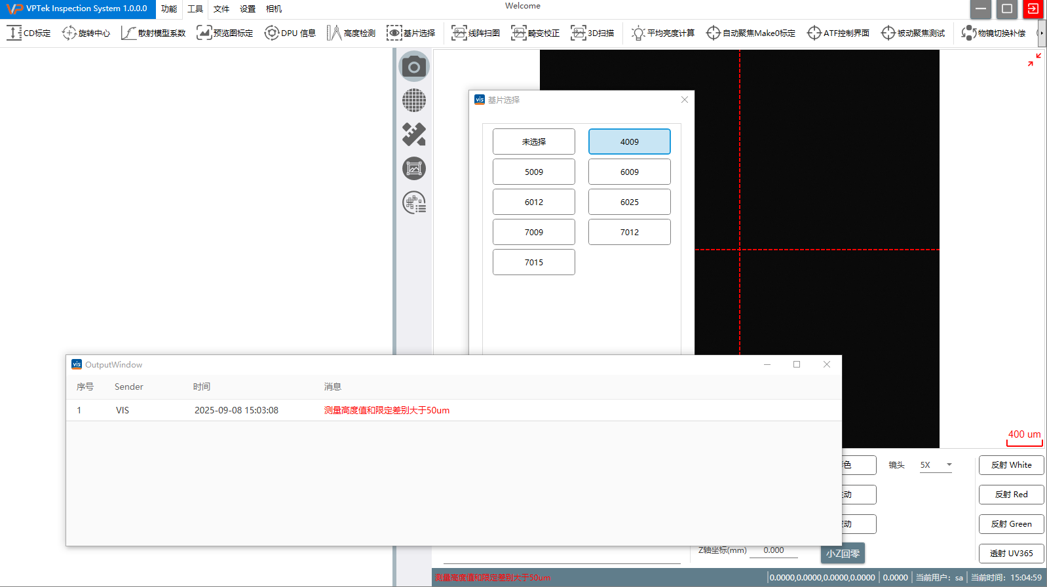Launch 平均亮度计算 brightness calculation
This screenshot has width=1047, height=587.
tap(662, 33)
